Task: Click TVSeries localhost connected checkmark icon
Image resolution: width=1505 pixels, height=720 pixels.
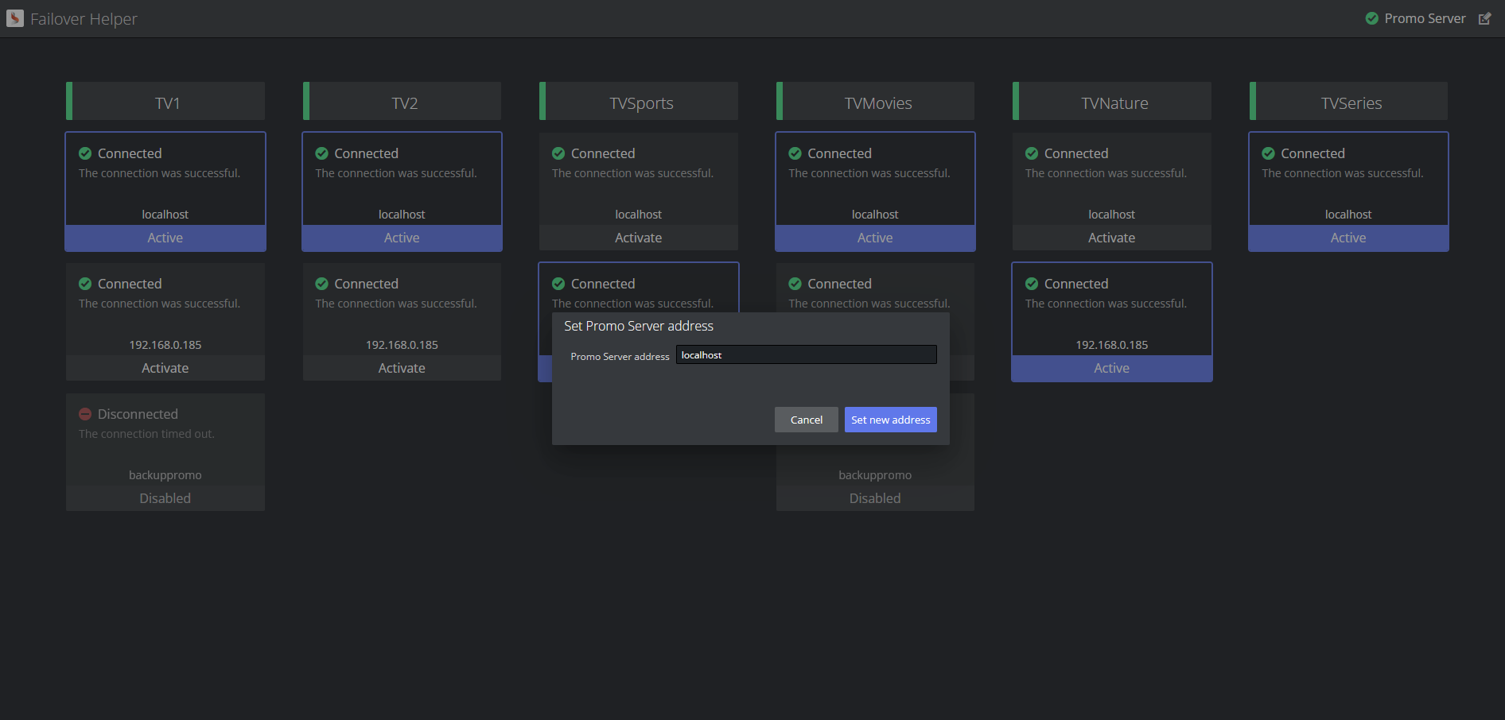Action: (1268, 153)
